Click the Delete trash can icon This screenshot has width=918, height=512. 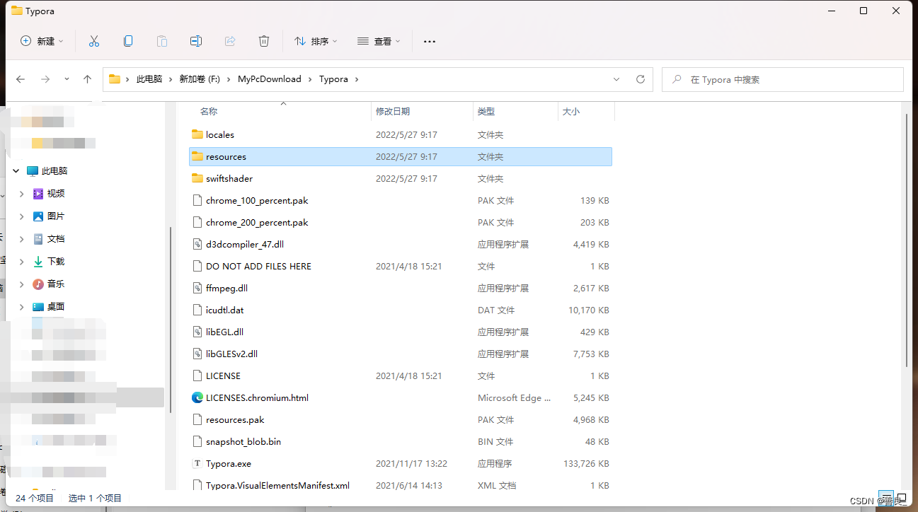(264, 41)
